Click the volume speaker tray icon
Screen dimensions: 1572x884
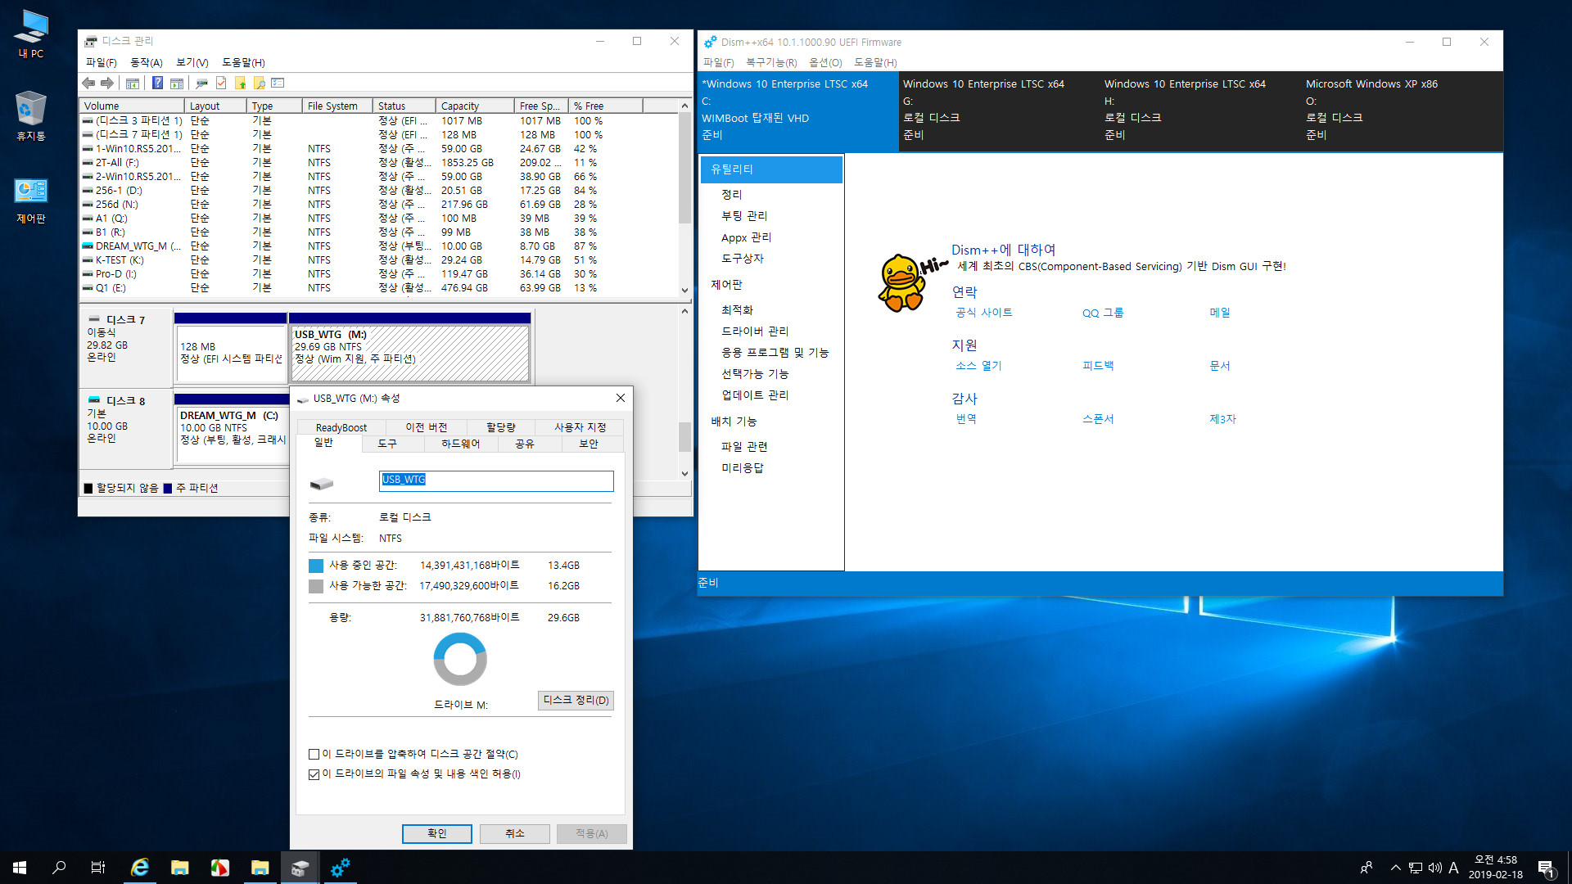click(x=1434, y=868)
